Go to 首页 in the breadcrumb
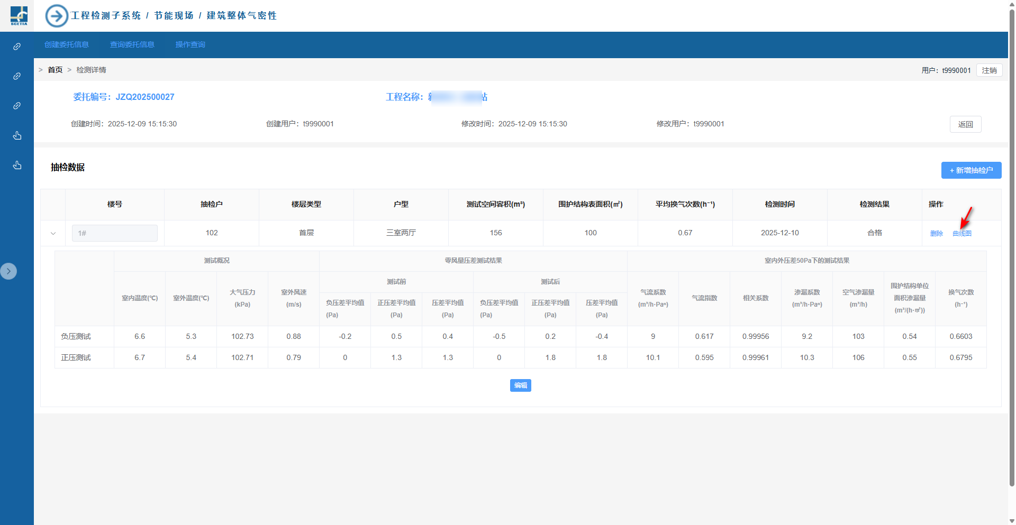This screenshot has height=525, width=1016. tap(55, 70)
